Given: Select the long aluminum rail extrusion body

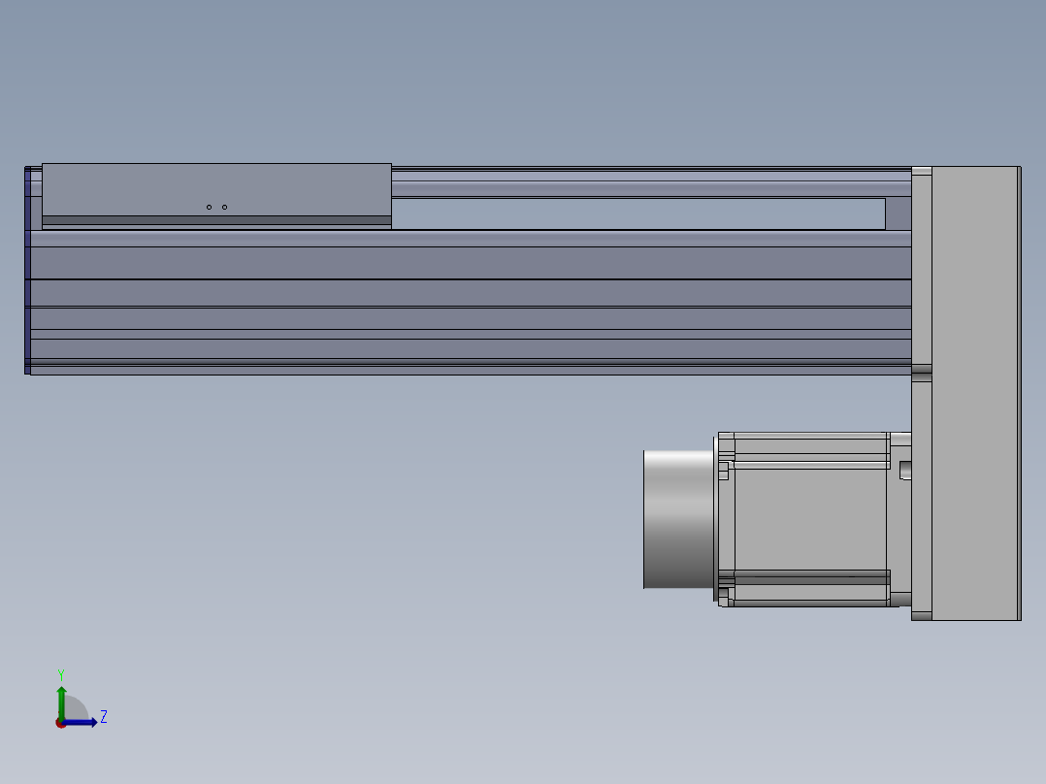Looking at the screenshot, I should coord(471,303).
